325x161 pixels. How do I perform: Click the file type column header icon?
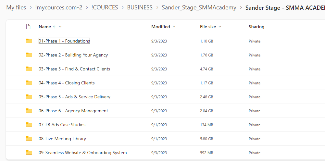(28, 27)
